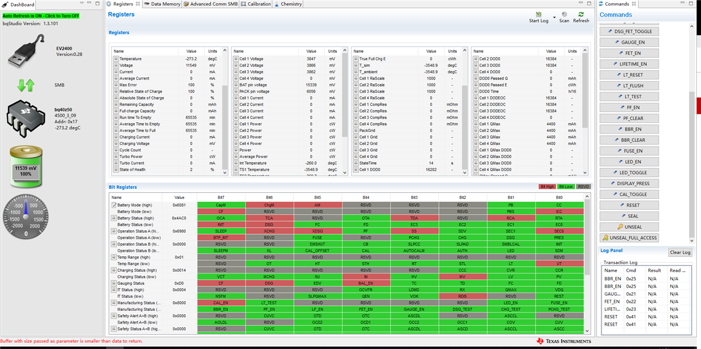Screen dimensions: 701x349
Task: Click the red Bit High legend swatch
Action: tap(547, 186)
